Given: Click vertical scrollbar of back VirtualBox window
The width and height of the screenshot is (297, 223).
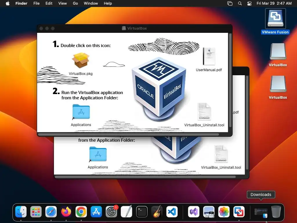Looking at the screenshot, I should [x=247, y=123].
